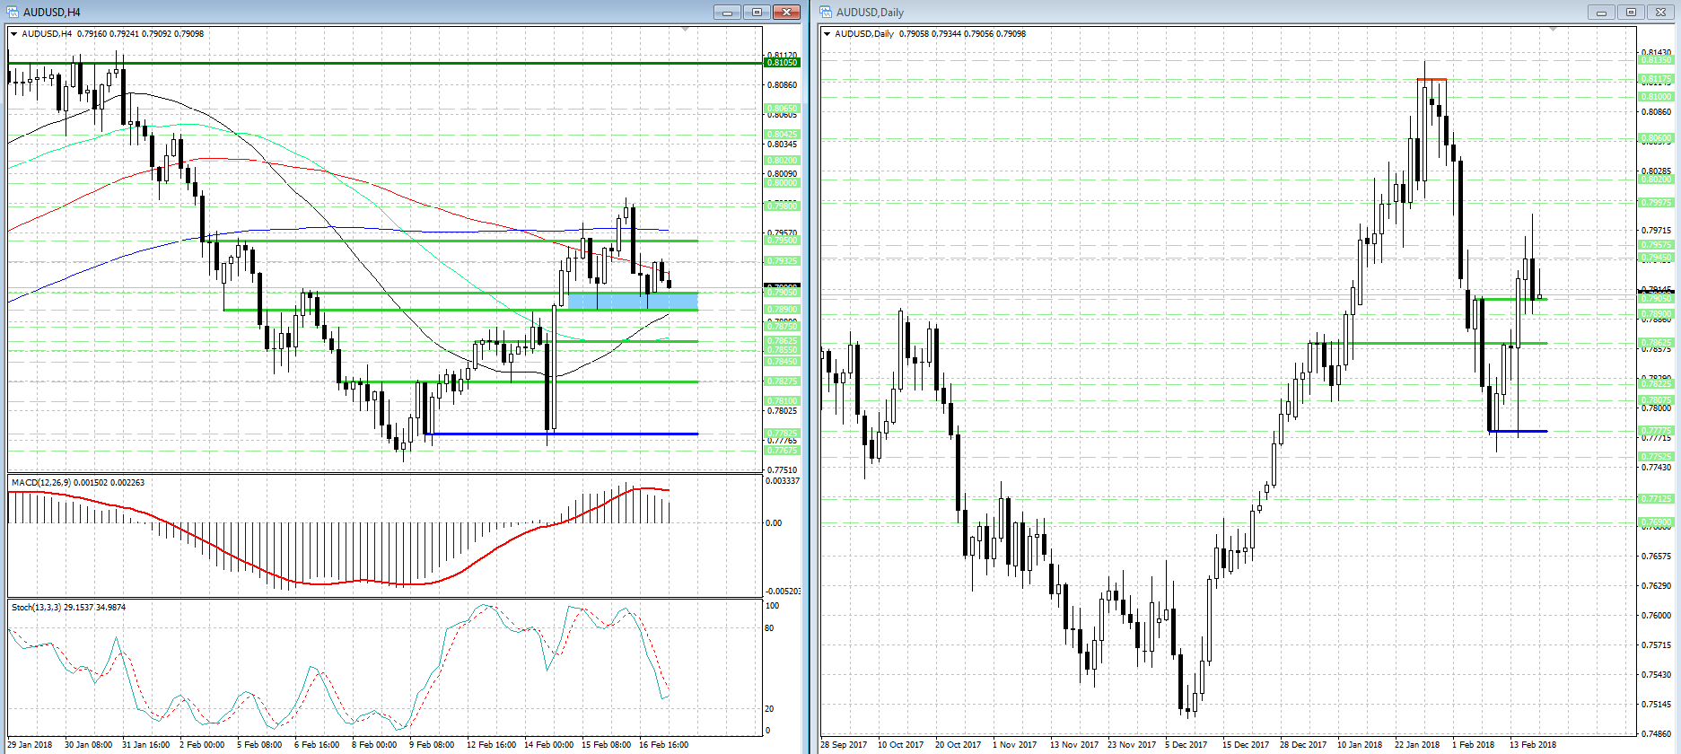The image size is (1681, 754).
Task: Click the grey chart shift marker in H4 chart
Action: pos(687,30)
